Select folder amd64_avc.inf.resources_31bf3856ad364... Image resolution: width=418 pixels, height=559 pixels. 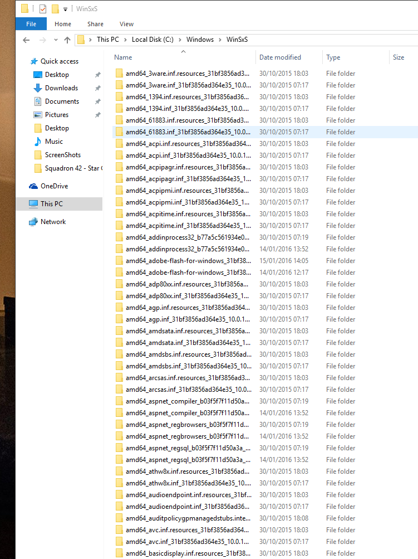click(187, 530)
